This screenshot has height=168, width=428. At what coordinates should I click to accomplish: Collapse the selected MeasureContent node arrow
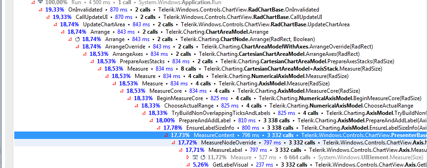pos(166,135)
